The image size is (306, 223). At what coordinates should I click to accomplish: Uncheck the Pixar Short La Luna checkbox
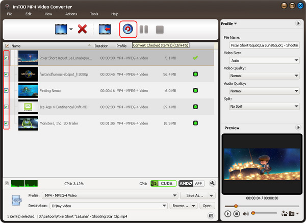tap(6, 58)
